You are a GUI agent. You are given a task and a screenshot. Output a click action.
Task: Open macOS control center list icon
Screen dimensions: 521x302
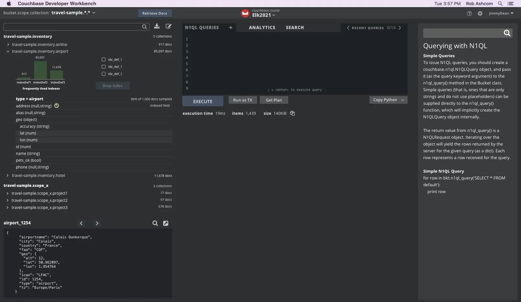[511, 4]
